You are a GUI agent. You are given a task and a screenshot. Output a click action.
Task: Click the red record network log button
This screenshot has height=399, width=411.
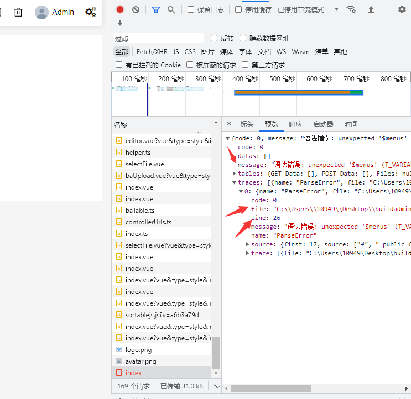tap(120, 9)
